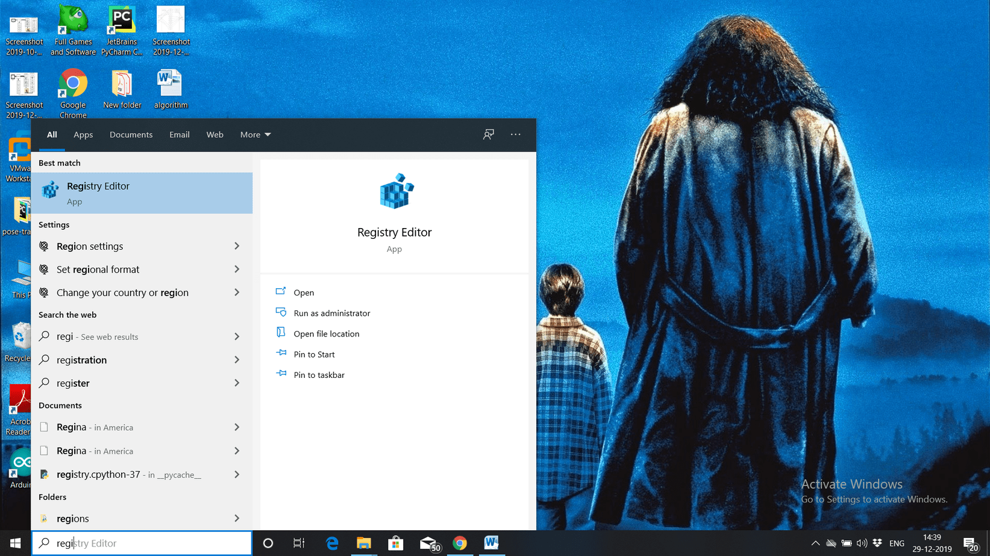Open Task View on the taskbar
This screenshot has height=556, width=990.
point(299,543)
